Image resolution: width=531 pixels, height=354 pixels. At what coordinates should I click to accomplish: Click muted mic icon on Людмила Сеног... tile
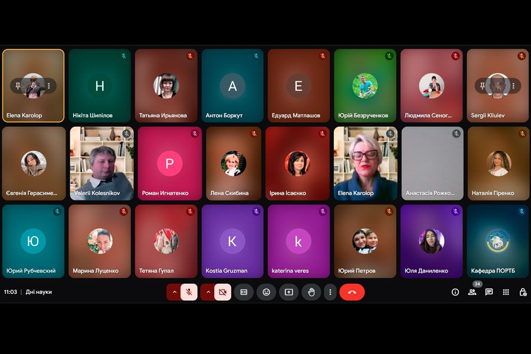tap(455, 56)
